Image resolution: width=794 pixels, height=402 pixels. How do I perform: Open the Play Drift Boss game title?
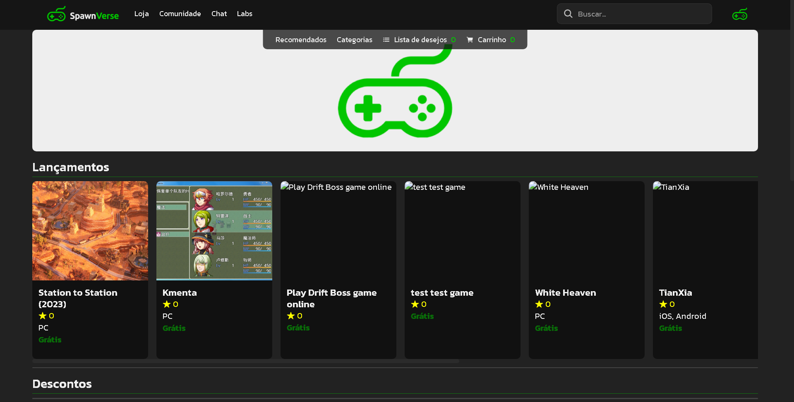[x=331, y=298]
